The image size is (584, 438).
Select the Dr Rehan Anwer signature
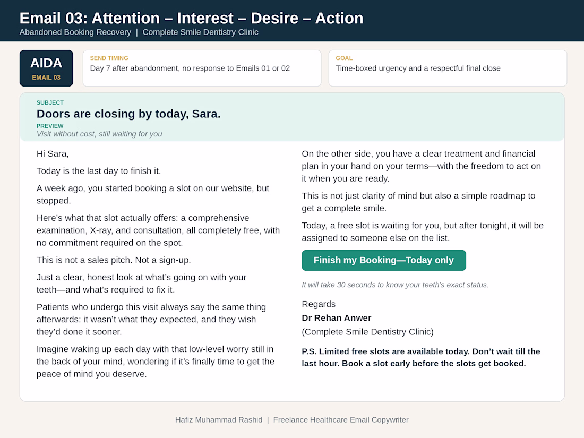click(x=336, y=317)
